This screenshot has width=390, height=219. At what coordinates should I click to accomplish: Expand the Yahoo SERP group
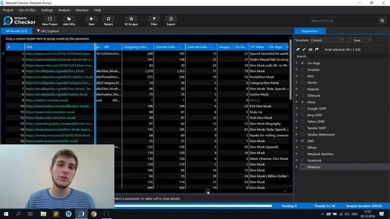(x=297, y=122)
